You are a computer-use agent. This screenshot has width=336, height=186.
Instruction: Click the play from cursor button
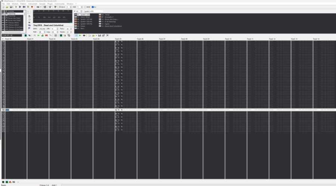24,7
